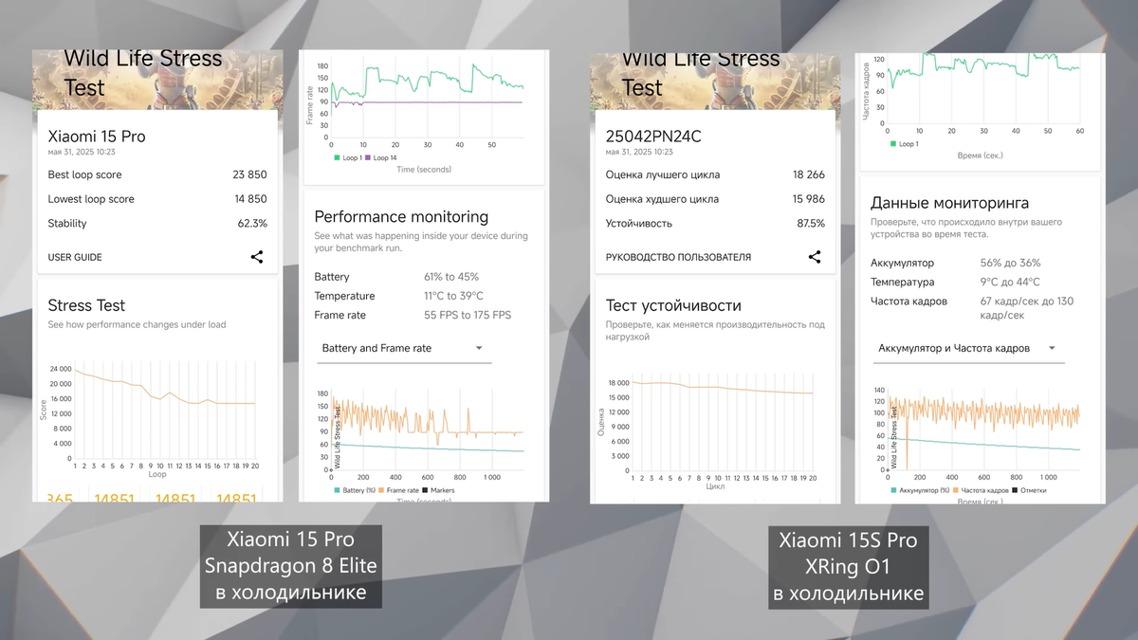The width and height of the screenshot is (1138, 640).
Task: Toggle Loop 1 legend next to Loop 14
Action: point(346,157)
